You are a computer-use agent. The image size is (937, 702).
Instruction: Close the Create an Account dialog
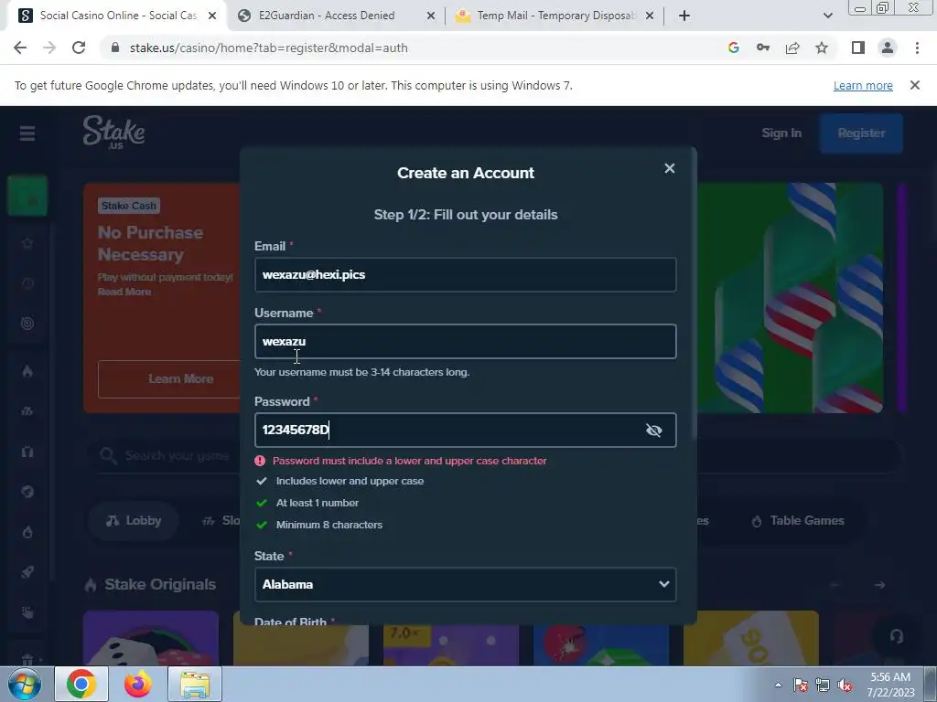coord(669,168)
